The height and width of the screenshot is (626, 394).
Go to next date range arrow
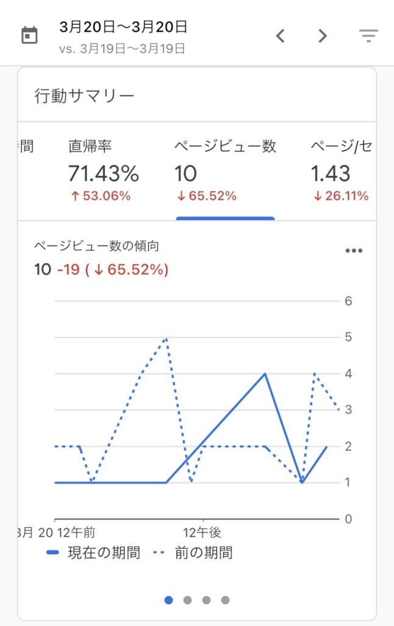tap(322, 36)
